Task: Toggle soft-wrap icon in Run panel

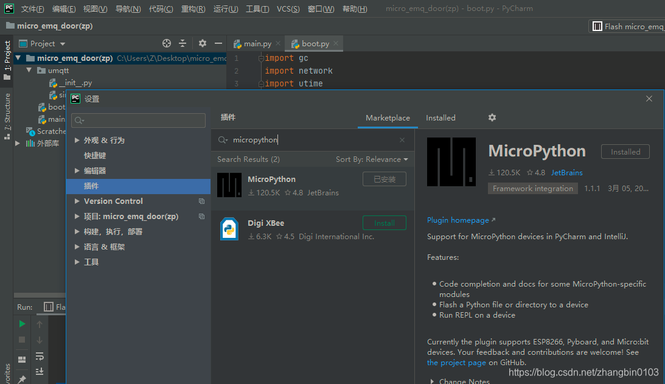Action: (x=40, y=356)
